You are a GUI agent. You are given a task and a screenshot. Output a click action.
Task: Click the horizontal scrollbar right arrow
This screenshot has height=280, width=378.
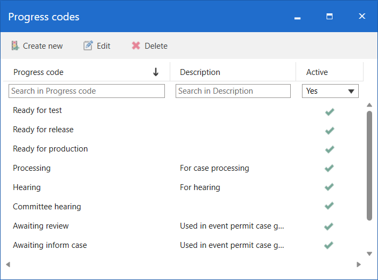coord(359,264)
